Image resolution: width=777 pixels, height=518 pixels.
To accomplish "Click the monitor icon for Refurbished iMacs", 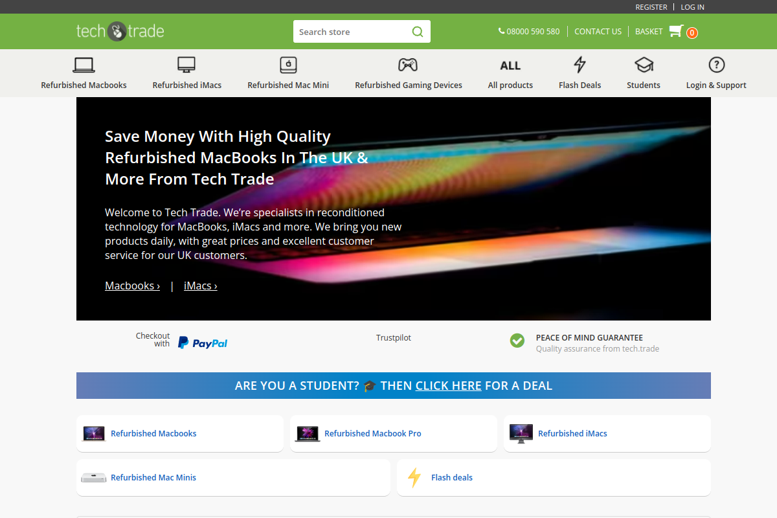I will click(x=186, y=65).
